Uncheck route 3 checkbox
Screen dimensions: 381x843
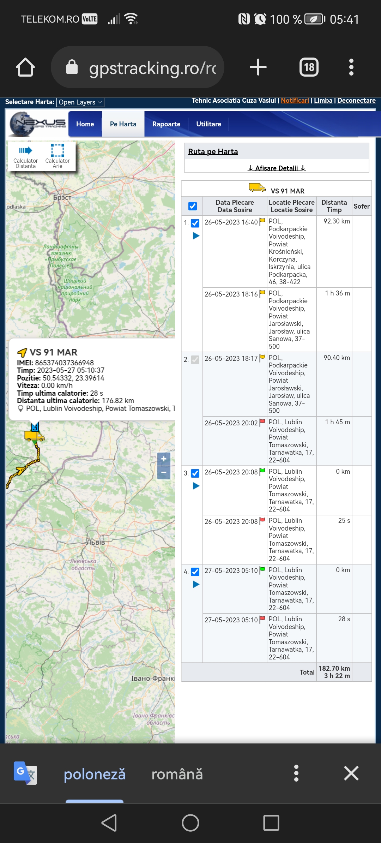pyautogui.click(x=195, y=473)
